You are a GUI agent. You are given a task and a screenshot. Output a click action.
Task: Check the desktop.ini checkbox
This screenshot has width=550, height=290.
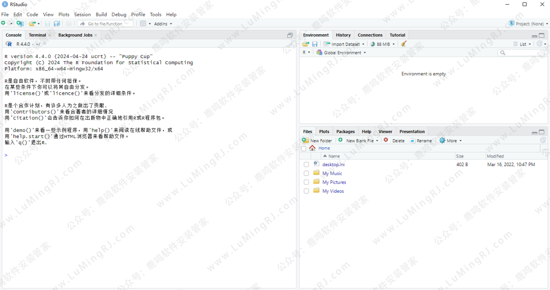pyautogui.click(x=306, y=164)
